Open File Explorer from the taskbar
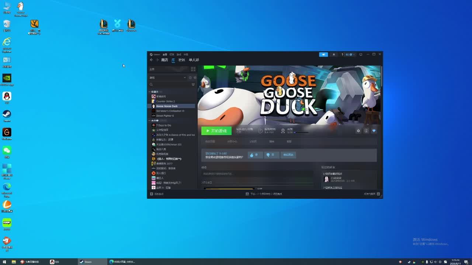The width and height of the screenshot is (472, 265). pyautogui.click(x=14, y=262)
